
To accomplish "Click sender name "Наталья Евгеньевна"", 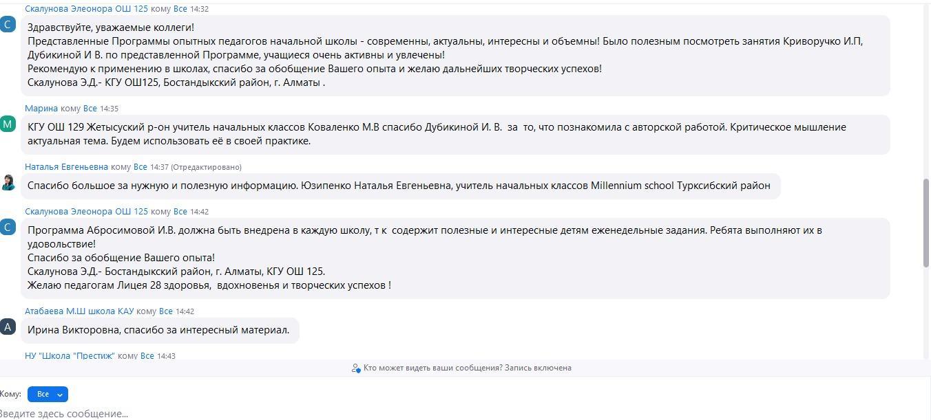I will pyautogui.click(x=66, y=167).
